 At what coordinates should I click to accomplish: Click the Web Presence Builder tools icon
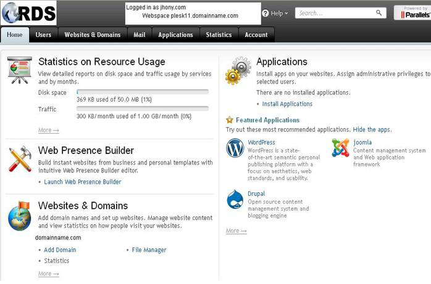[20, 159]
